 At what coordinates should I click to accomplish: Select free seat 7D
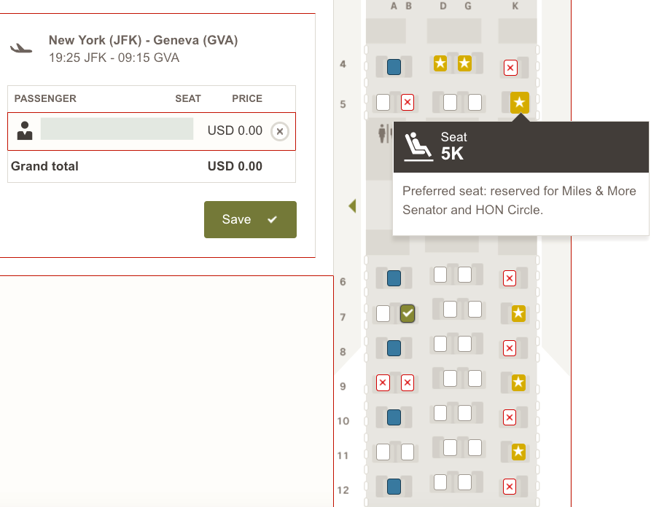click(450, 309)
